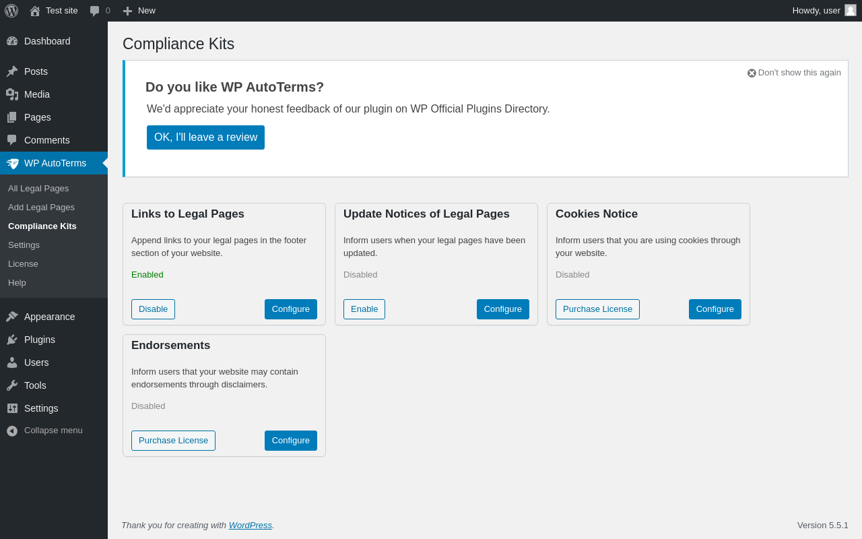Click the Dashboard gauge icon in sidebar
Screen dimensions: 862x539
[x=12, y=41]
